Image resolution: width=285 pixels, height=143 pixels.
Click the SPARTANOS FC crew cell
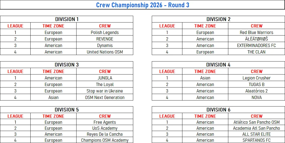point(256,140)
